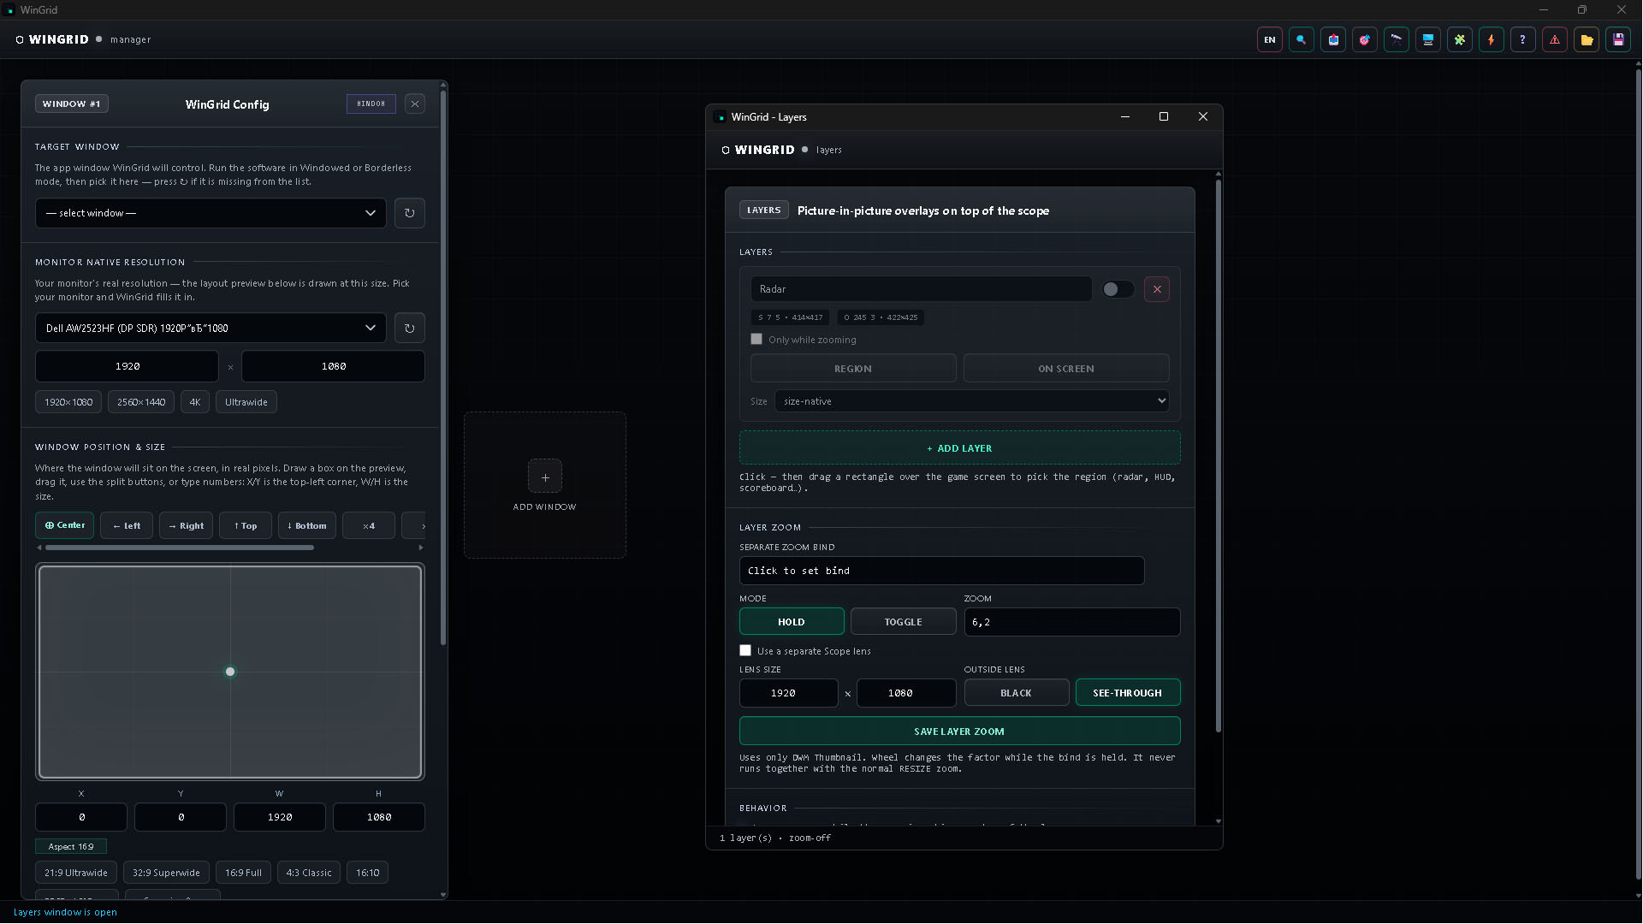The width and height of the screenshot is (1643, 924).
Task: Select HOLD zoom mode
Action: pos(792,622)
